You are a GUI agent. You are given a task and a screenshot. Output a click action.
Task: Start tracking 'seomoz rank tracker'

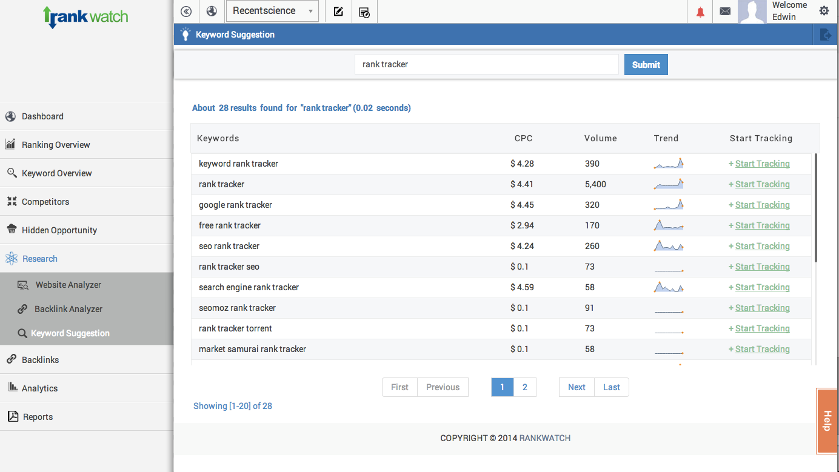tap(762, 308)
